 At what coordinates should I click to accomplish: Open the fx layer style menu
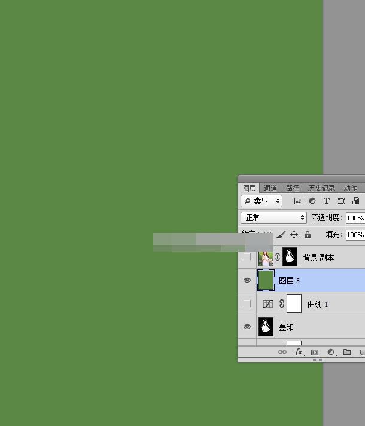click(x=299, y=352)
